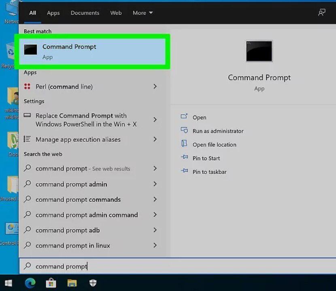336x291 pixels.
Task: Switch to the Web search tab
Action: (116, 13)
